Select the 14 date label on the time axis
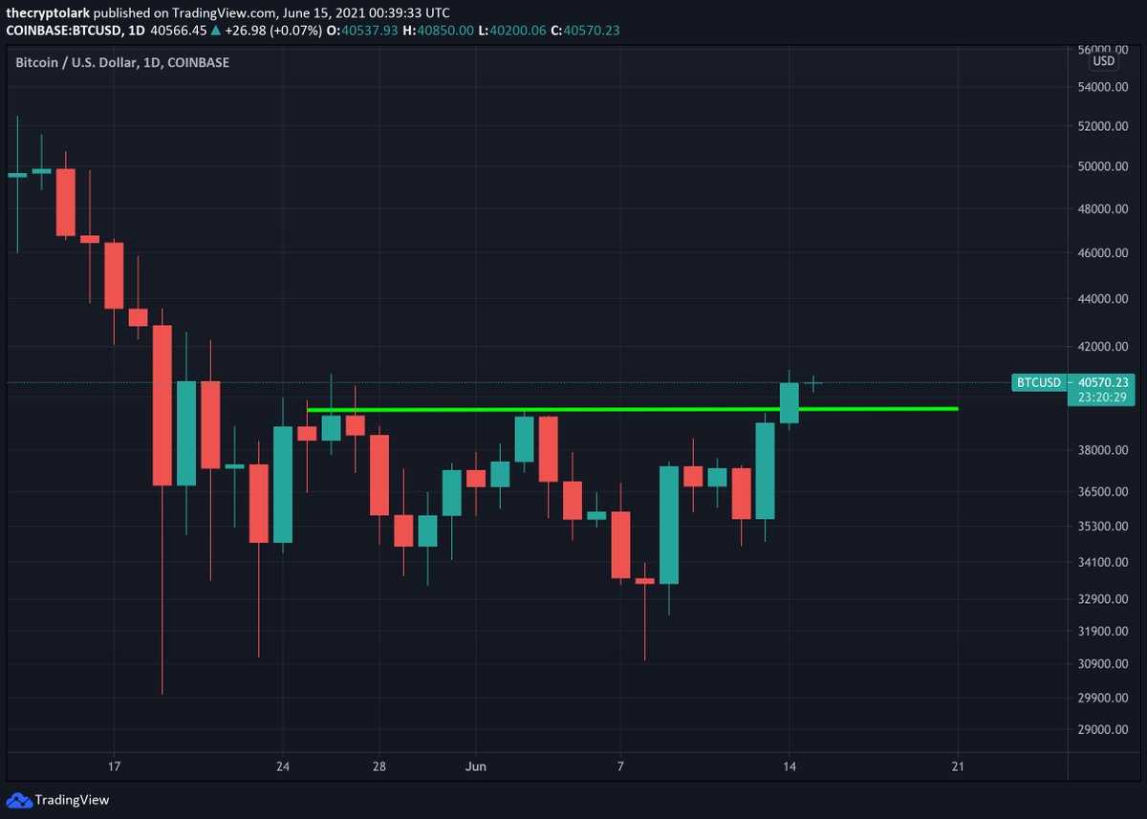The width and height of the screenshot is (1147, 819). 789,766
